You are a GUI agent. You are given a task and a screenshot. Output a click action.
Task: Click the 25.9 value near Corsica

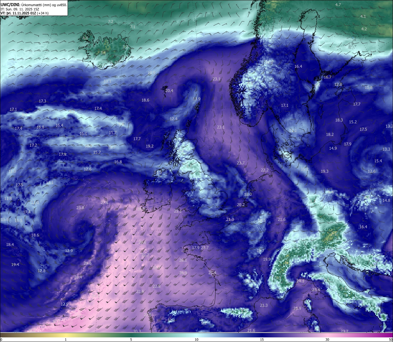[x=297, y=308]
